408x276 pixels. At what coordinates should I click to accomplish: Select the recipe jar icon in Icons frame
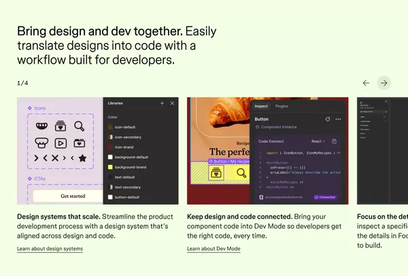point(61,126)
